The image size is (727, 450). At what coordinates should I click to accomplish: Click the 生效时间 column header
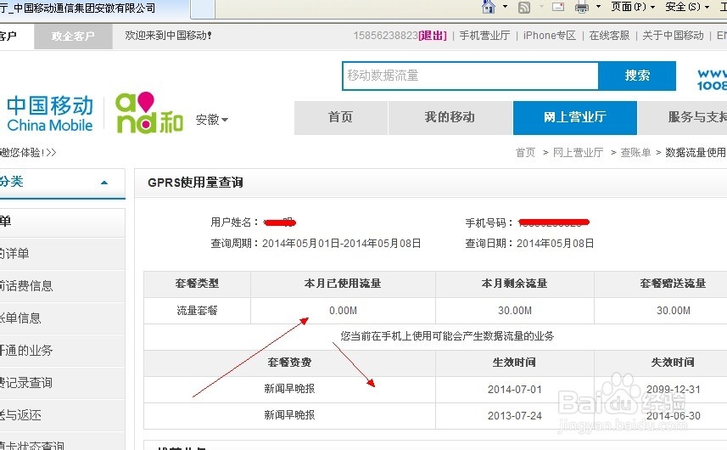pos(514,363)
